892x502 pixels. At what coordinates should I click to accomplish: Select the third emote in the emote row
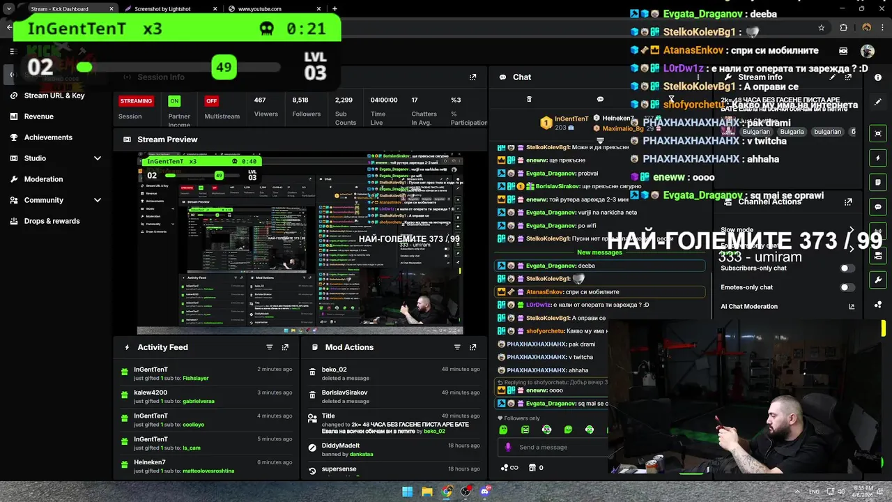[546, 429]
